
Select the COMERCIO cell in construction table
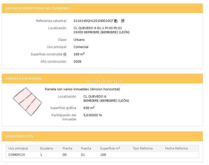[x=17, y=155]
